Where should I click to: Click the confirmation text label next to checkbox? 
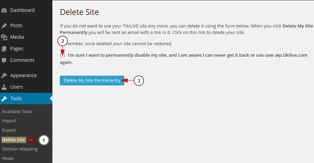(x=184, y=59)
